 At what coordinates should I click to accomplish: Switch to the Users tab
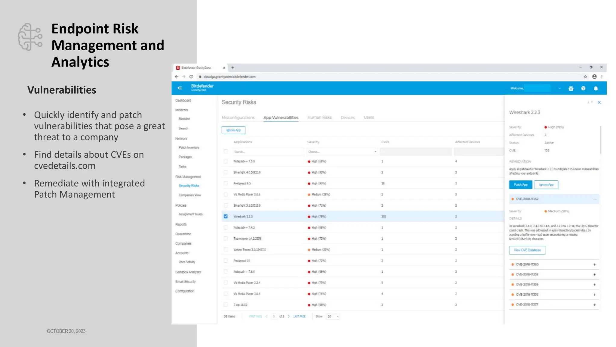369,117
